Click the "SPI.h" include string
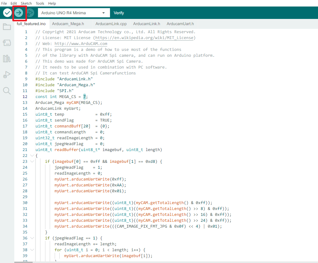This screenshot has height=263, width=318. (x=65, y=91)
